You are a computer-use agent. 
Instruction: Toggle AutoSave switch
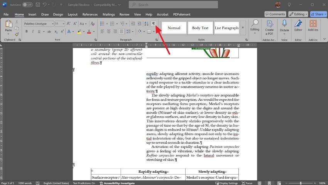pyautogui.click(x=27, y=5)
